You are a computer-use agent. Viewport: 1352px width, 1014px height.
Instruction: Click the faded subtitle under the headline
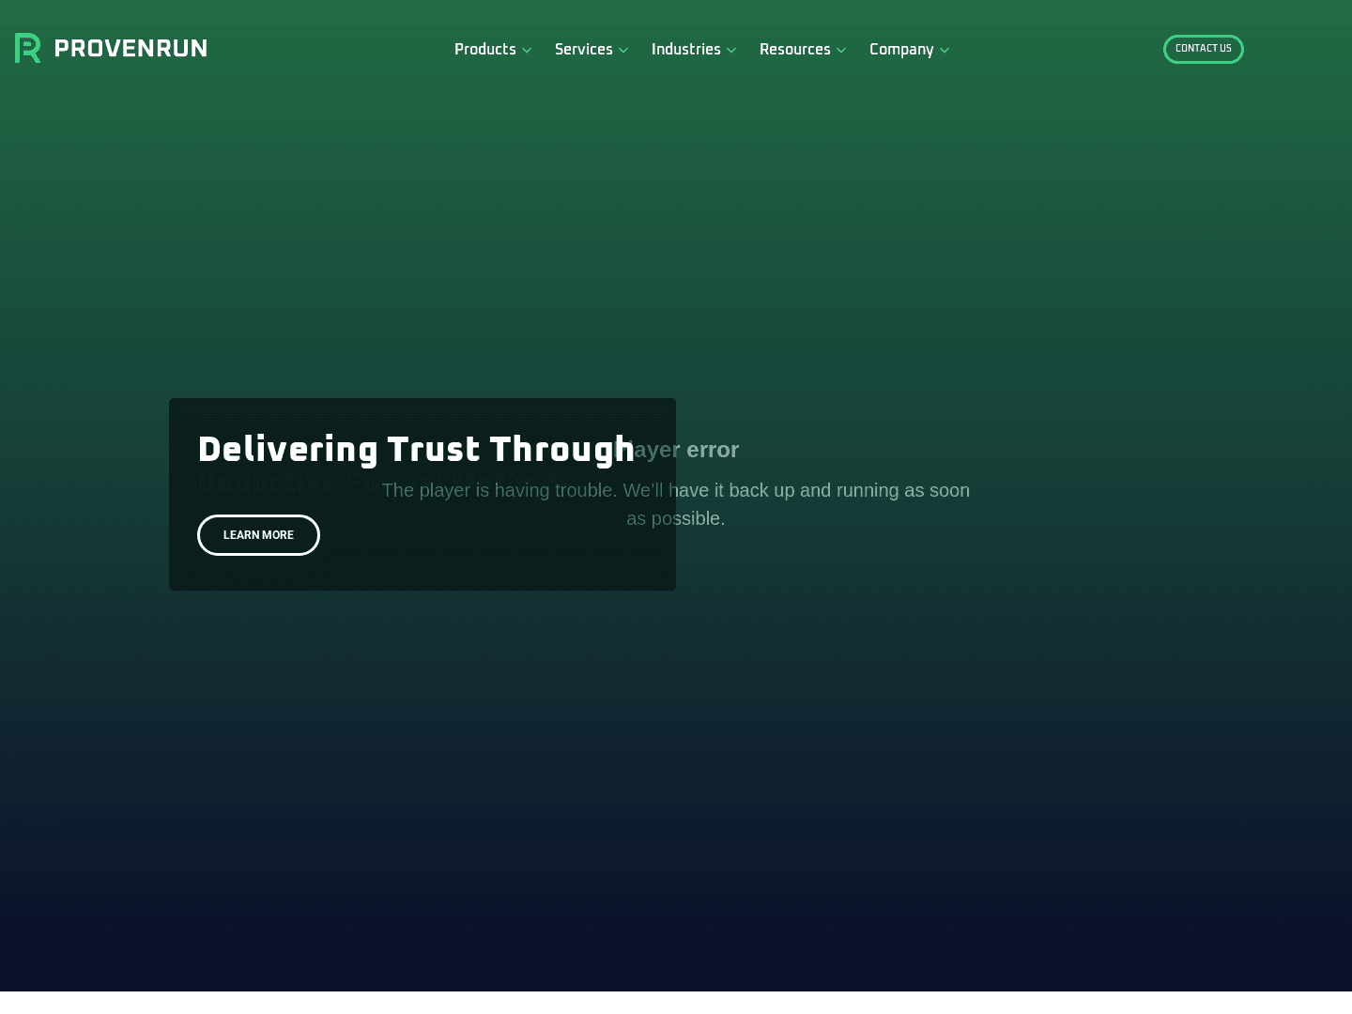(282, 484)
